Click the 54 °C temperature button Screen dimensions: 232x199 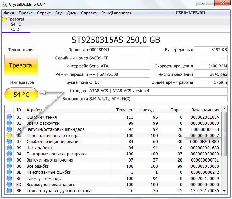[21, 94]
